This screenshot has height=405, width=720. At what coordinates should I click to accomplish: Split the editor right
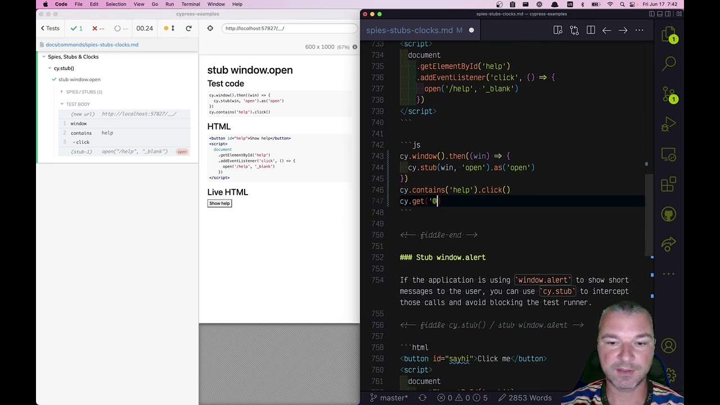pyautogui.click(x=591, y=30)
